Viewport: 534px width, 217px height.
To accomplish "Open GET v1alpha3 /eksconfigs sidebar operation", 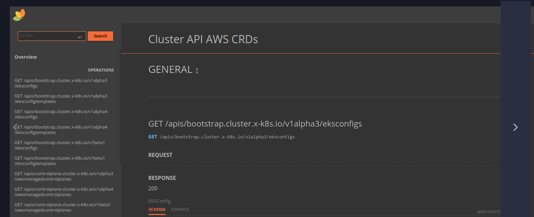I will click(61, 83).
